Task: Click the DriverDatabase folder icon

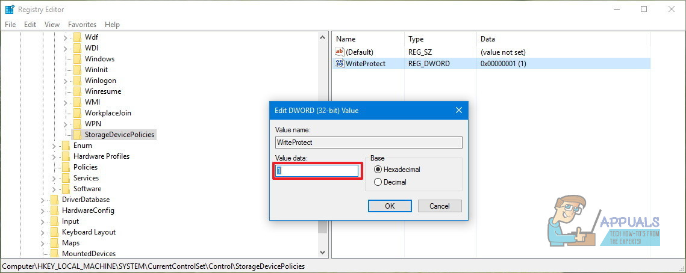Action: 54,200
